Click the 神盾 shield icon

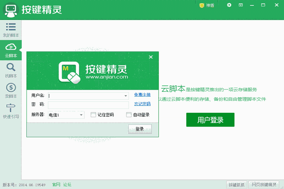(x=202, y=5)
